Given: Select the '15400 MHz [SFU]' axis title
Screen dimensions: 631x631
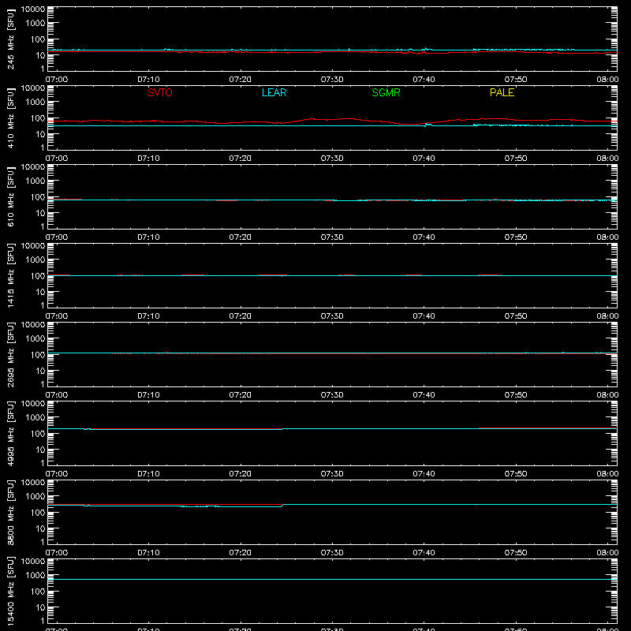Looking at the screenshot, I should pos(11,592).
